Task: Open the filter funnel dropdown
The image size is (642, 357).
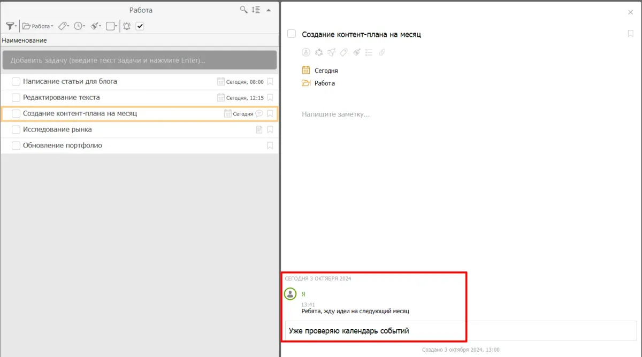Action: [x=11, y=26]
